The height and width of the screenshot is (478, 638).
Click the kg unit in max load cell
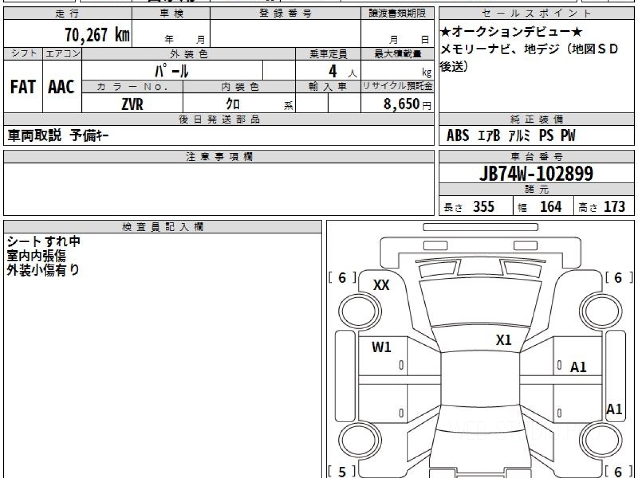pos(426,74)
